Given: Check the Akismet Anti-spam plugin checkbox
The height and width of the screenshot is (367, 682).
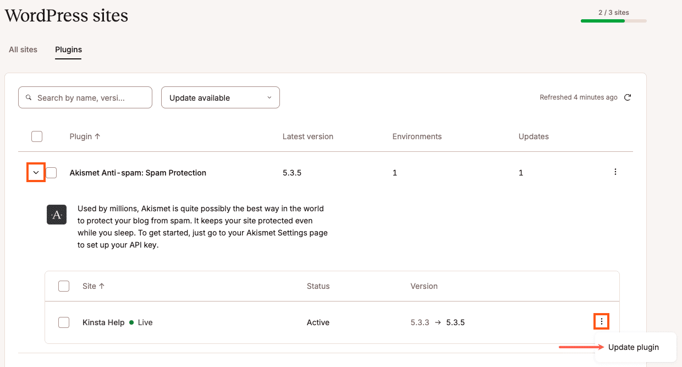Looking at the screenshot, I should 51,173.
